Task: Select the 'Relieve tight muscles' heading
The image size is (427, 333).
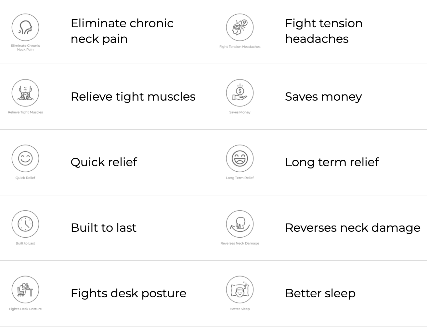Action: pyautogui.click(x=133, y=96)
